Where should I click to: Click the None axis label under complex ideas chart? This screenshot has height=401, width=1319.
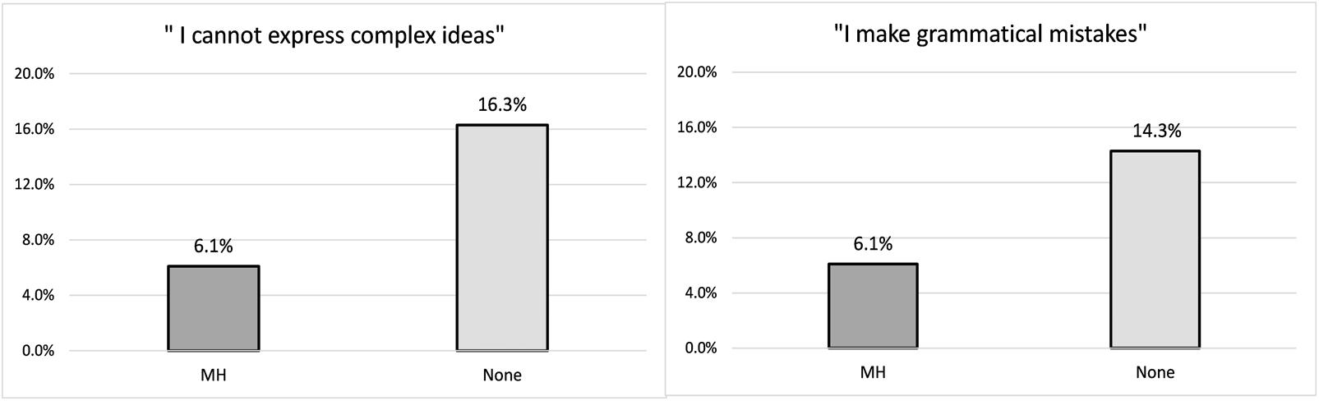[x=502, y=376]
